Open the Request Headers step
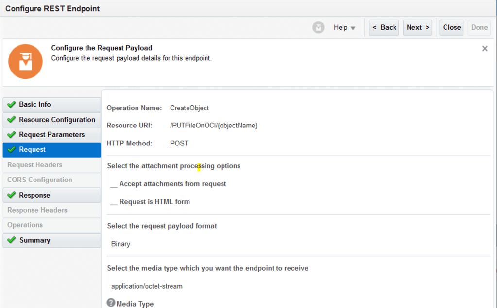The height and width of the screenshot is (308, 497). pyautogui.click(x=34, y=165)
